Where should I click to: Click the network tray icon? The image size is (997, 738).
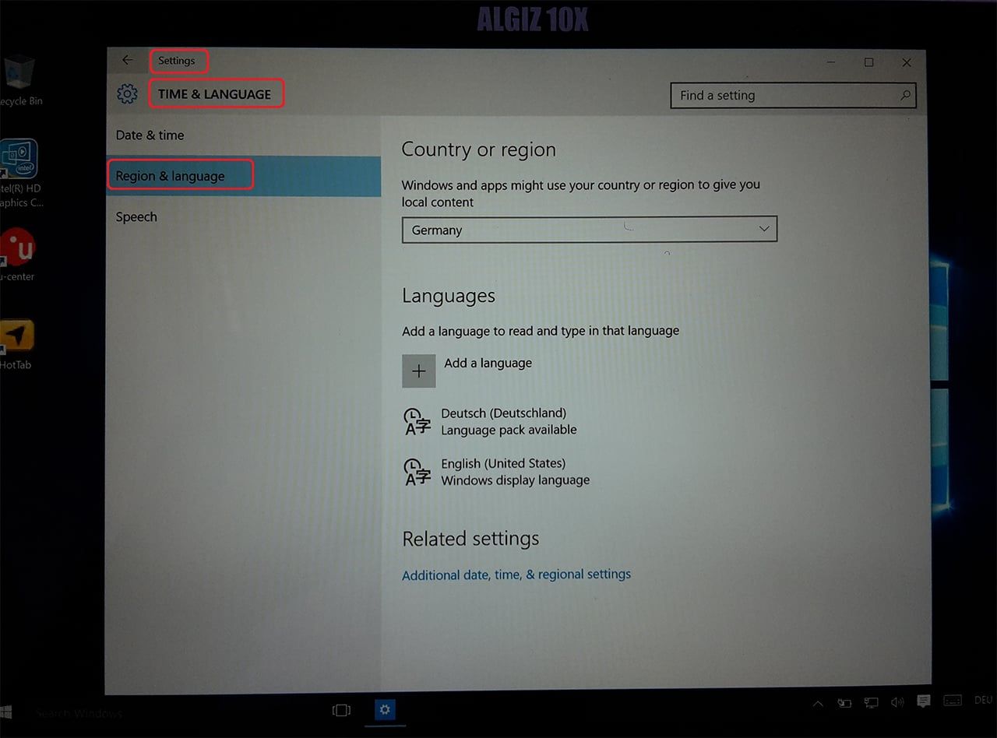pos(871,703)
